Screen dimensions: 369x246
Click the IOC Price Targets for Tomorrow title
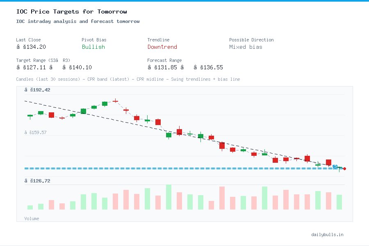pyautogui.click(x=72, y=11)
